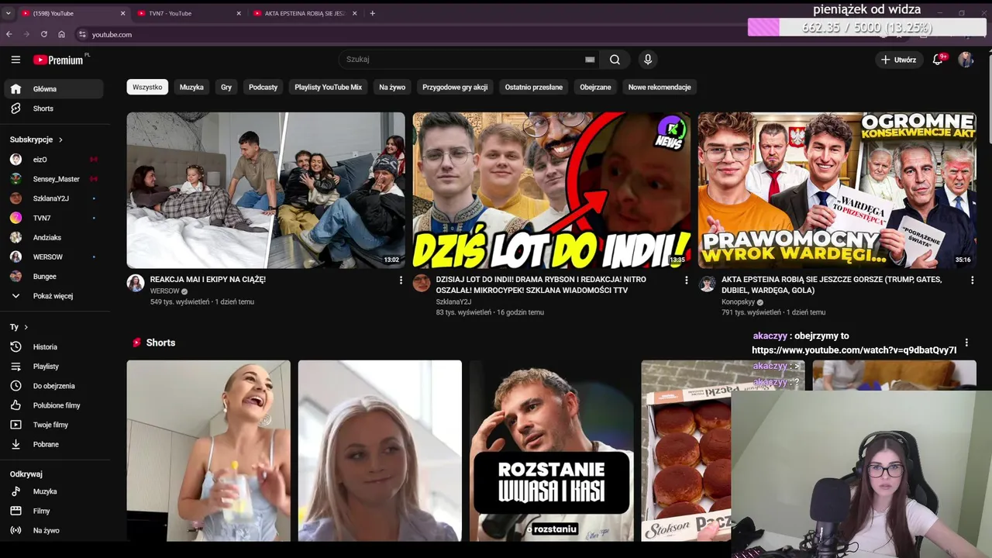Open SzklanaY2J channel avatar under video
Viewport: 992px width, 558px height.
(422, 283)
